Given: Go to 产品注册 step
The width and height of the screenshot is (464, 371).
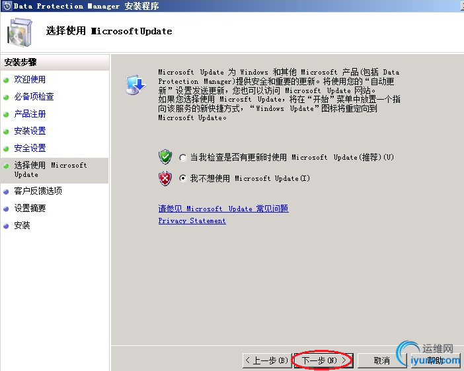Looking at the screenshot, I should [x=30, y=114].
